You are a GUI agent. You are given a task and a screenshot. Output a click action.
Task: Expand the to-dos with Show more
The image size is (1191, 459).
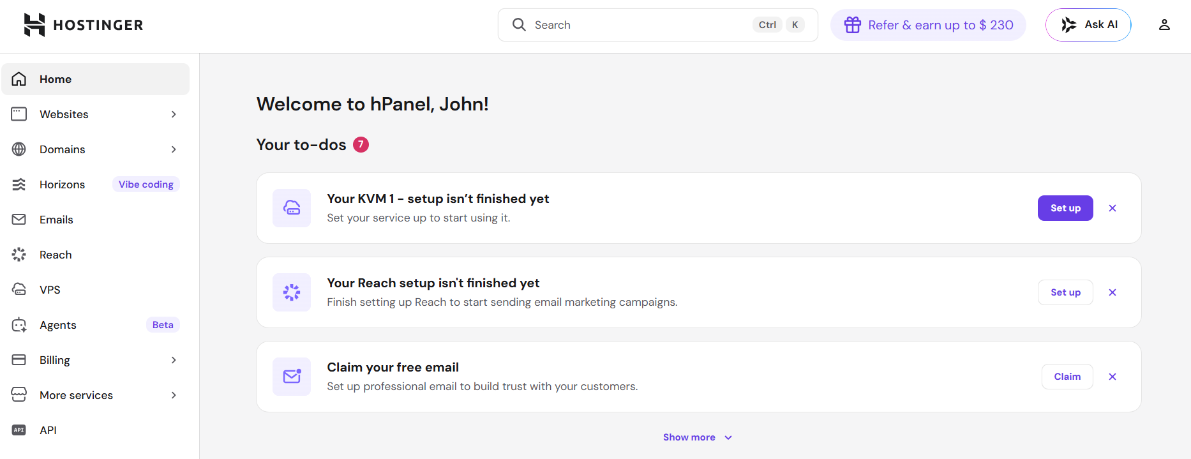tap(698, 437)
